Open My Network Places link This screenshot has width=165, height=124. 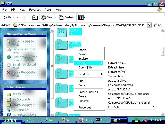[x=24, y=115]
